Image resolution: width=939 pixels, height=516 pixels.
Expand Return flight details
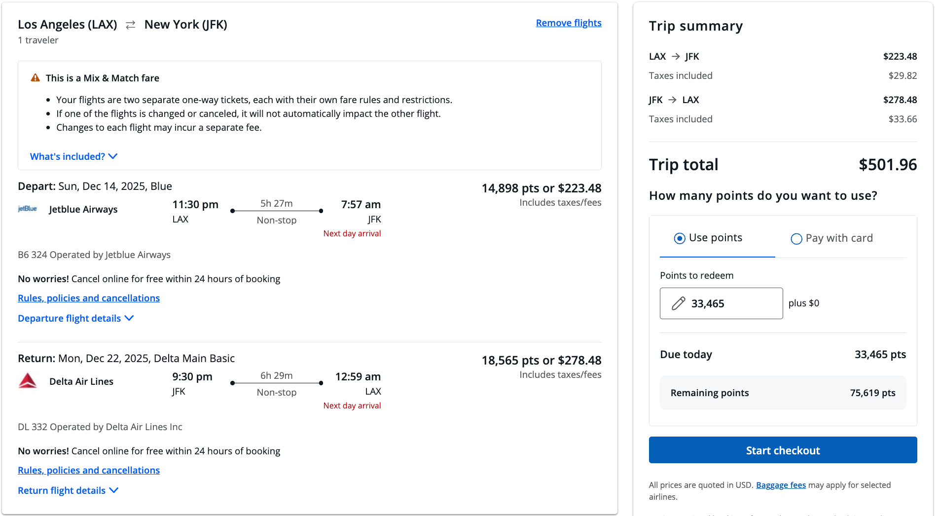[x=68, y=490]
